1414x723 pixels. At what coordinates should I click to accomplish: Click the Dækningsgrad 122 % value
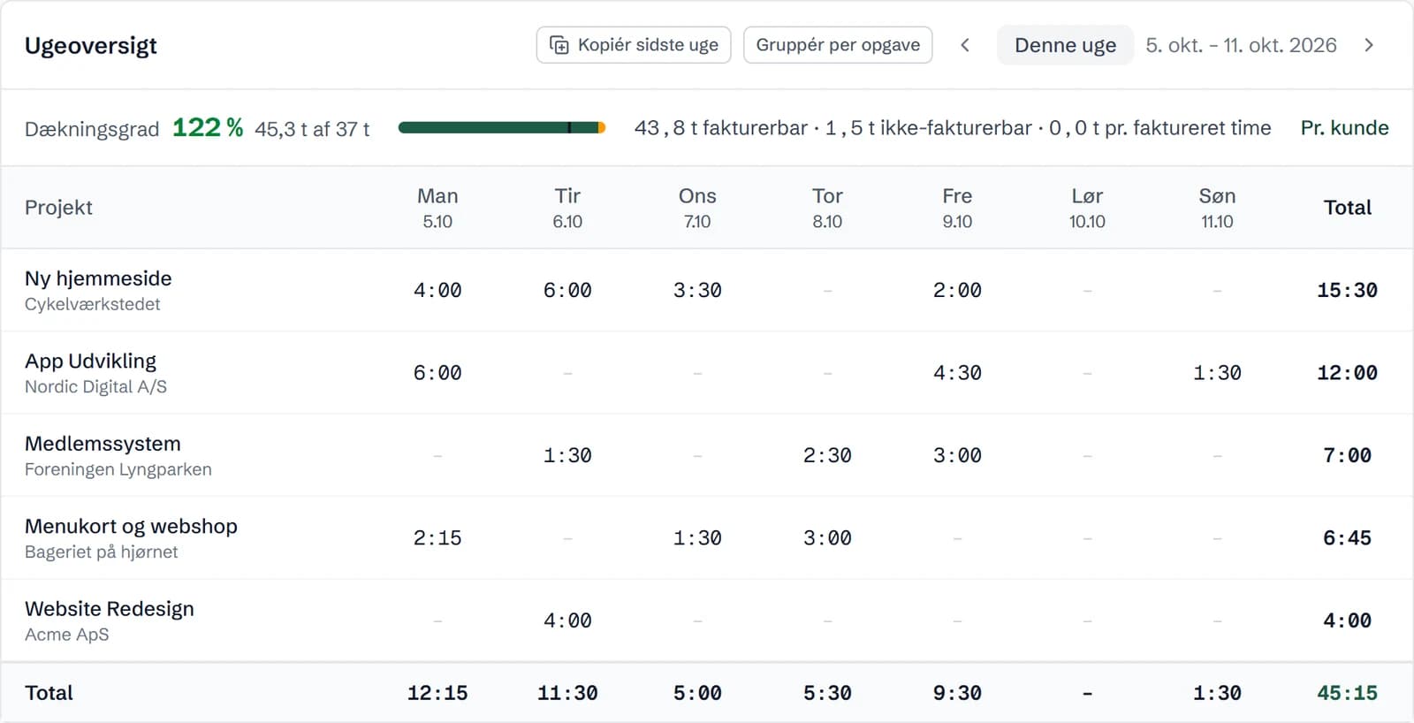point(208,128)
